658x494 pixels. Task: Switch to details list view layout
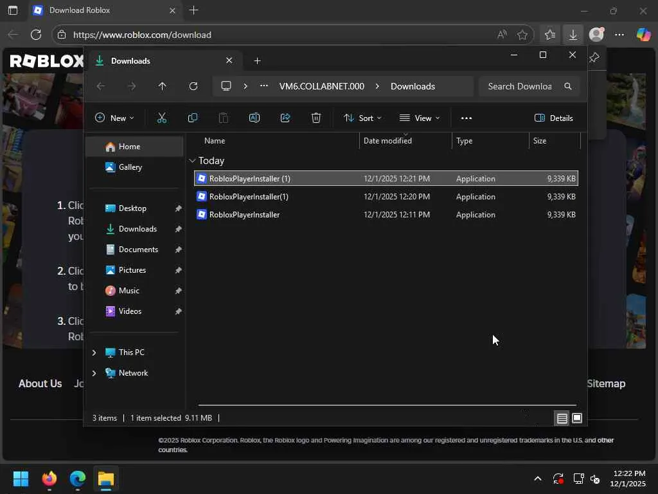point(562,418)
